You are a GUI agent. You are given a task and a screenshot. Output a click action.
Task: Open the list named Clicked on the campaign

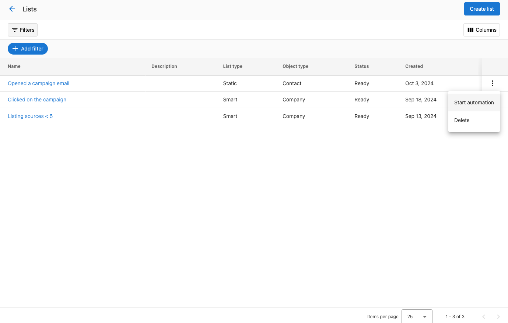[x=37, y=100]
